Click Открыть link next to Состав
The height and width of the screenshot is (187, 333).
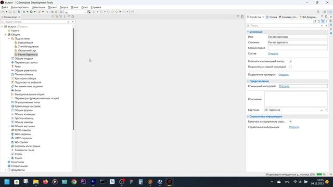pos(273,54)
